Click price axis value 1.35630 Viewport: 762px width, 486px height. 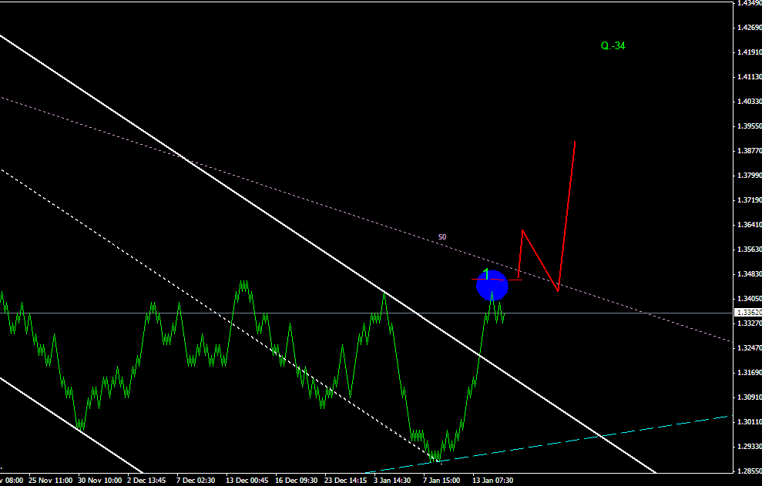[x=749, y=250]
